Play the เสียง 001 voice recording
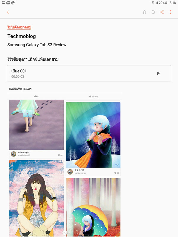The width and height of the screenshot is (178, 237). tap(158, 73)
